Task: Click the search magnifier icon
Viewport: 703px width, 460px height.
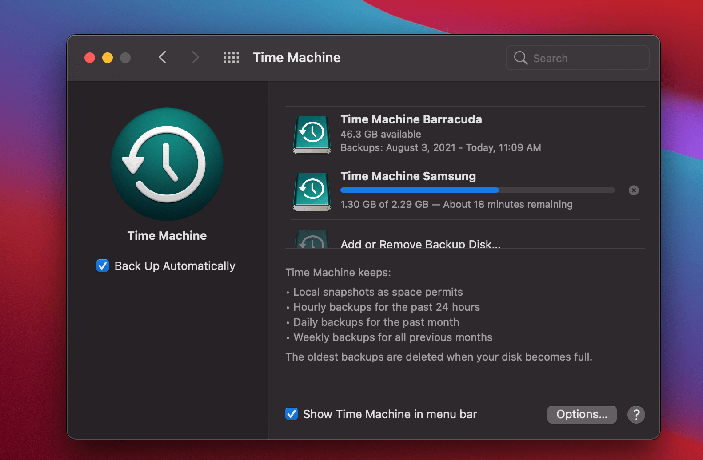Action: tap(520, 58)
